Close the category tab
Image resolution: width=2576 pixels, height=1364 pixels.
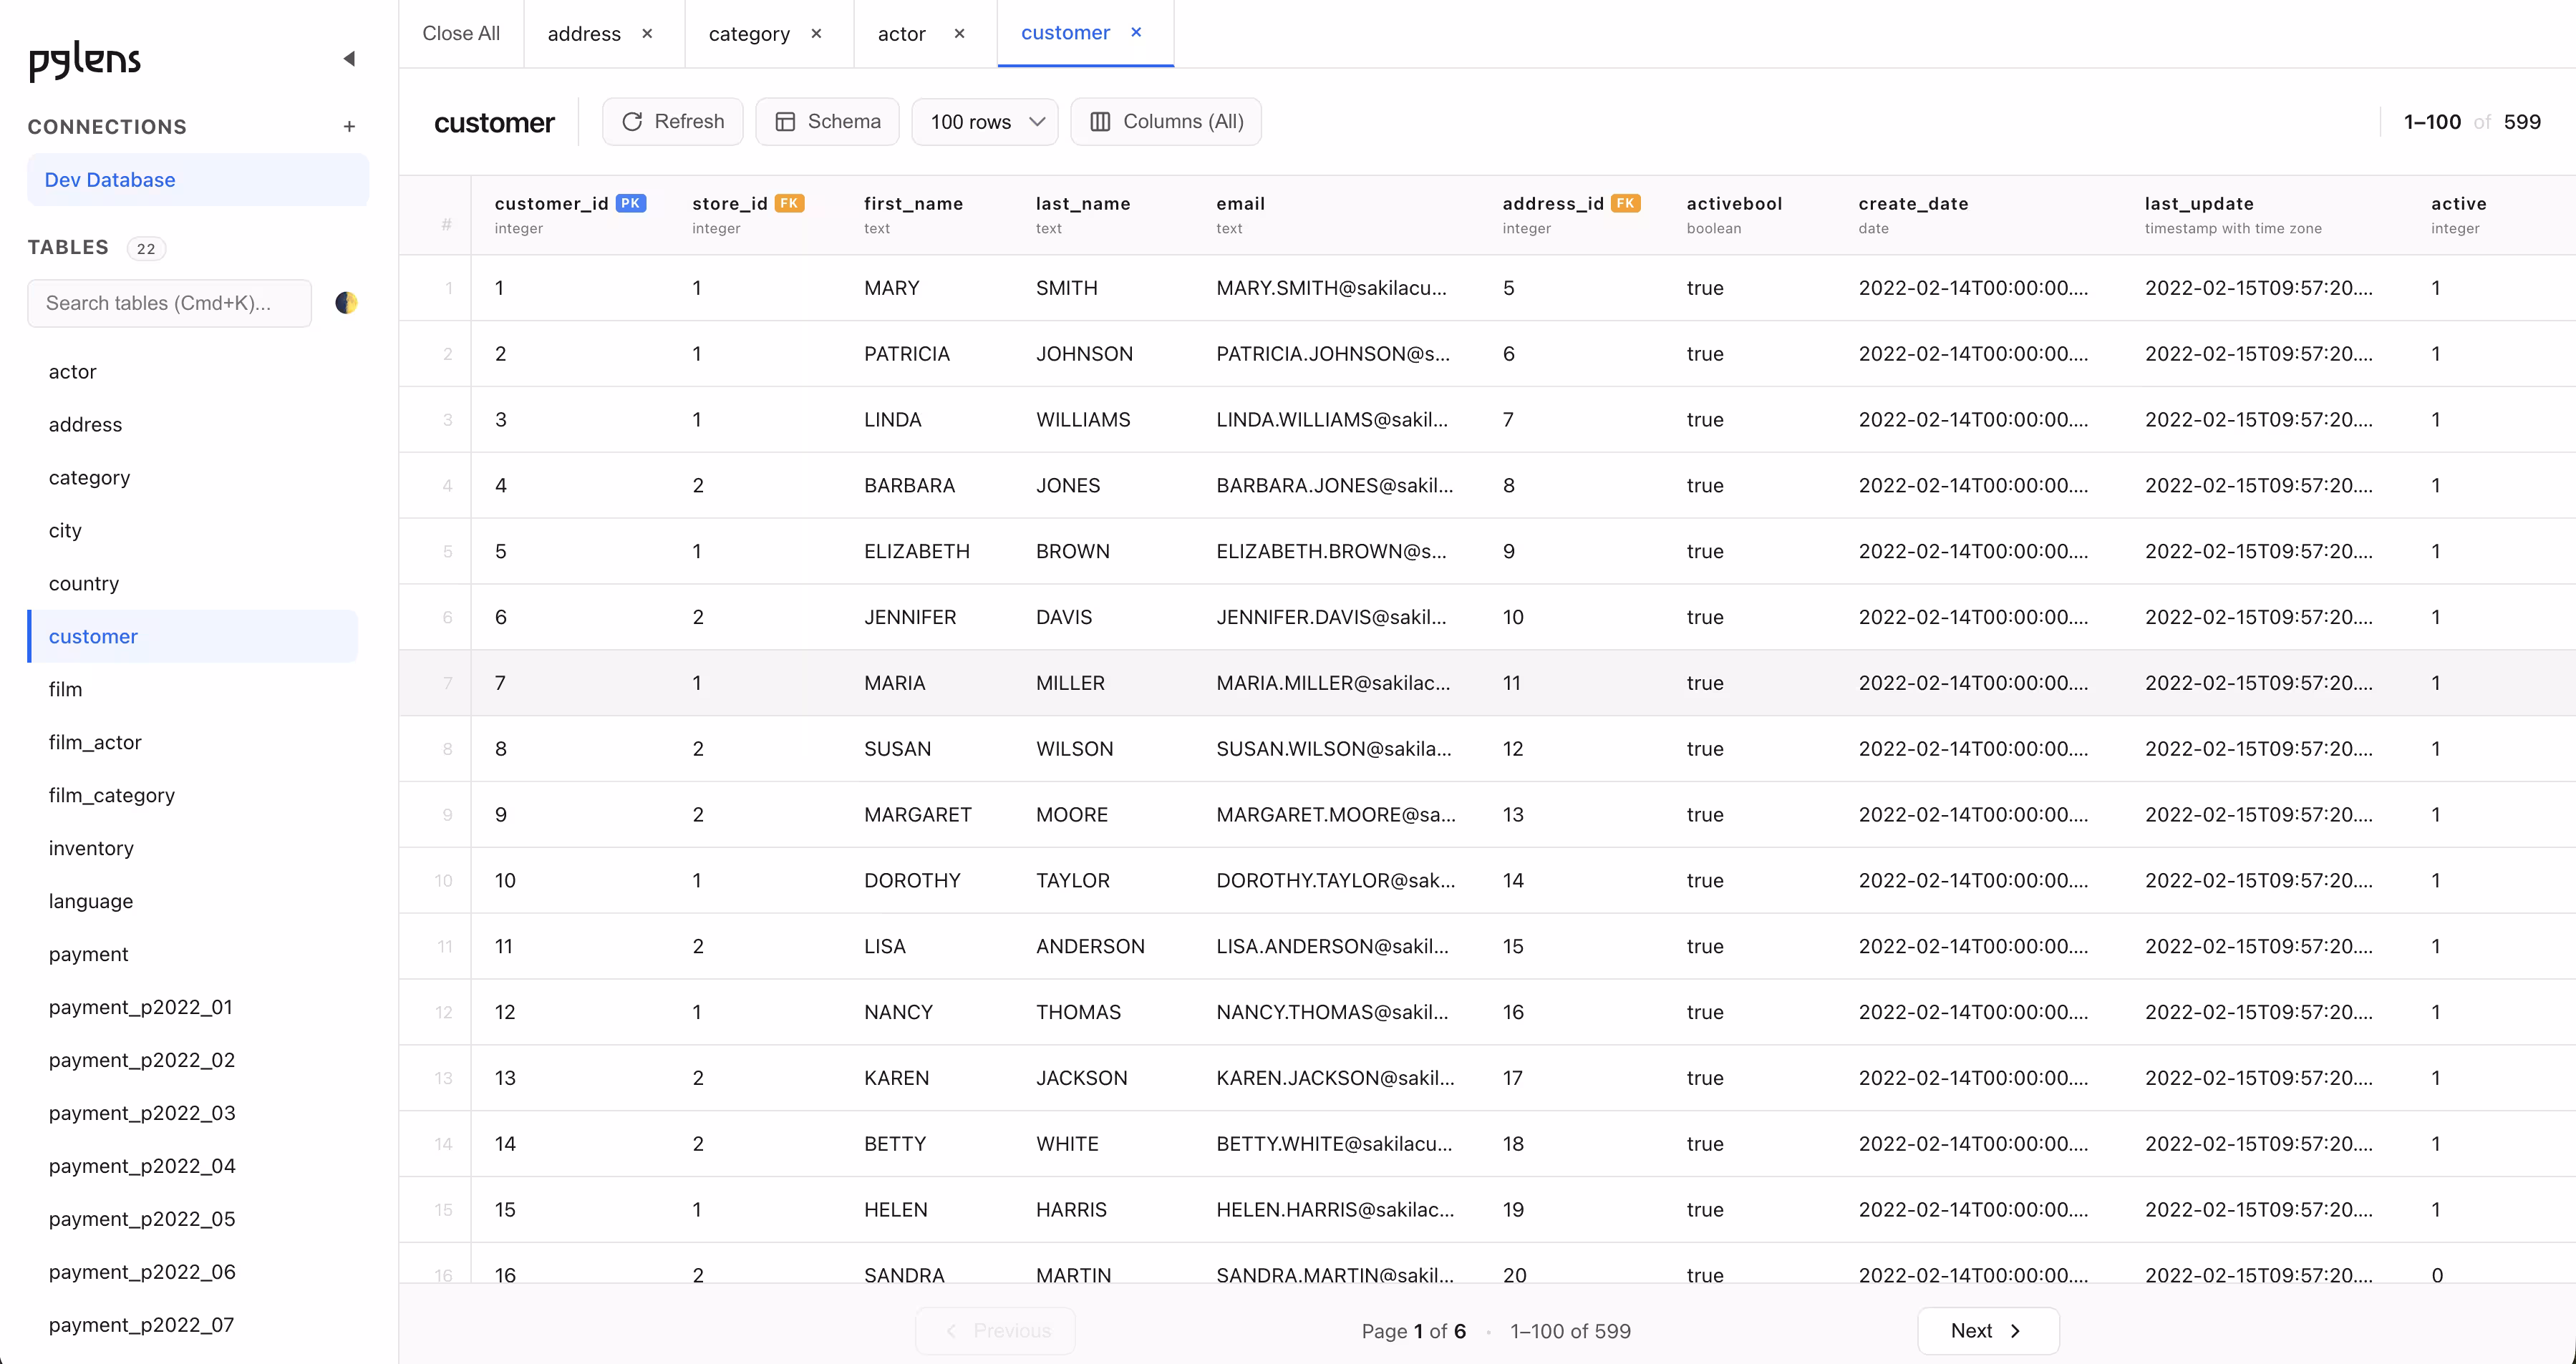(816, 34)
